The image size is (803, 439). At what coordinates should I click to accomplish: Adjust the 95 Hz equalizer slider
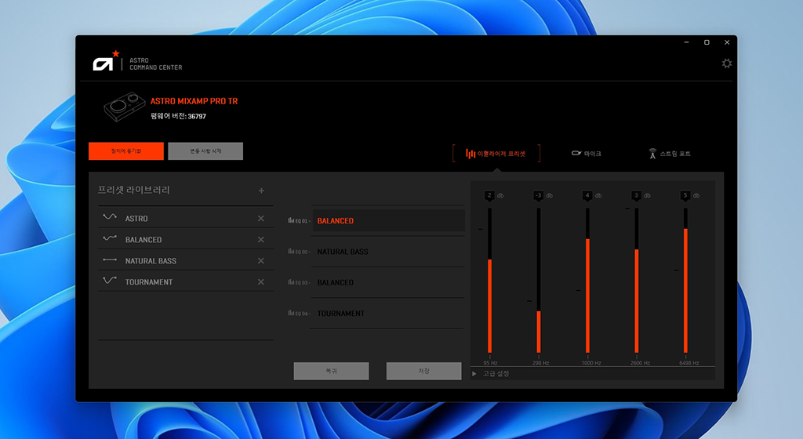(x=489, y=281)
